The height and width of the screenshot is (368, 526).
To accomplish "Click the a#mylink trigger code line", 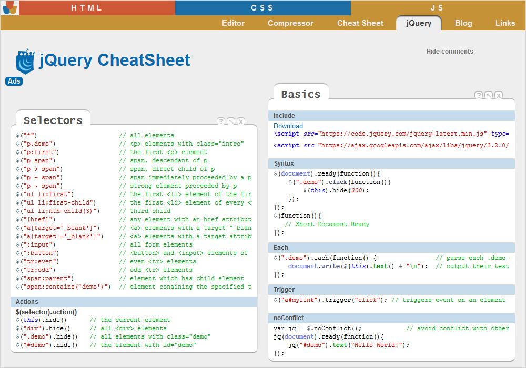I will pyautogui.click(x=389, y=300).
